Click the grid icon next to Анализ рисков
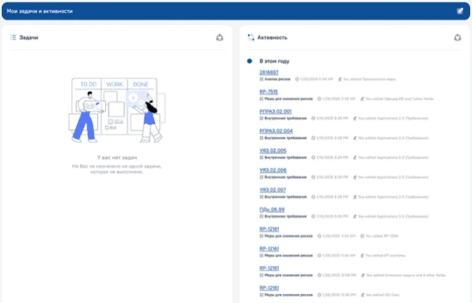The width and height of the screenshot is (472, 303). click(x=261, y=79)
